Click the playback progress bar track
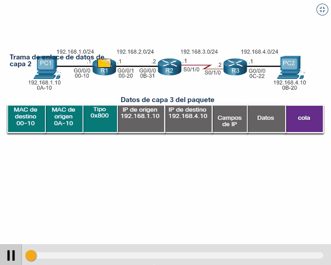331x265 pixels. tap(181, 255)
